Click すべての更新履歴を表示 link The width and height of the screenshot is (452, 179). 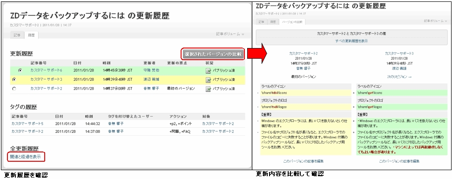click(x=351, y=41)
